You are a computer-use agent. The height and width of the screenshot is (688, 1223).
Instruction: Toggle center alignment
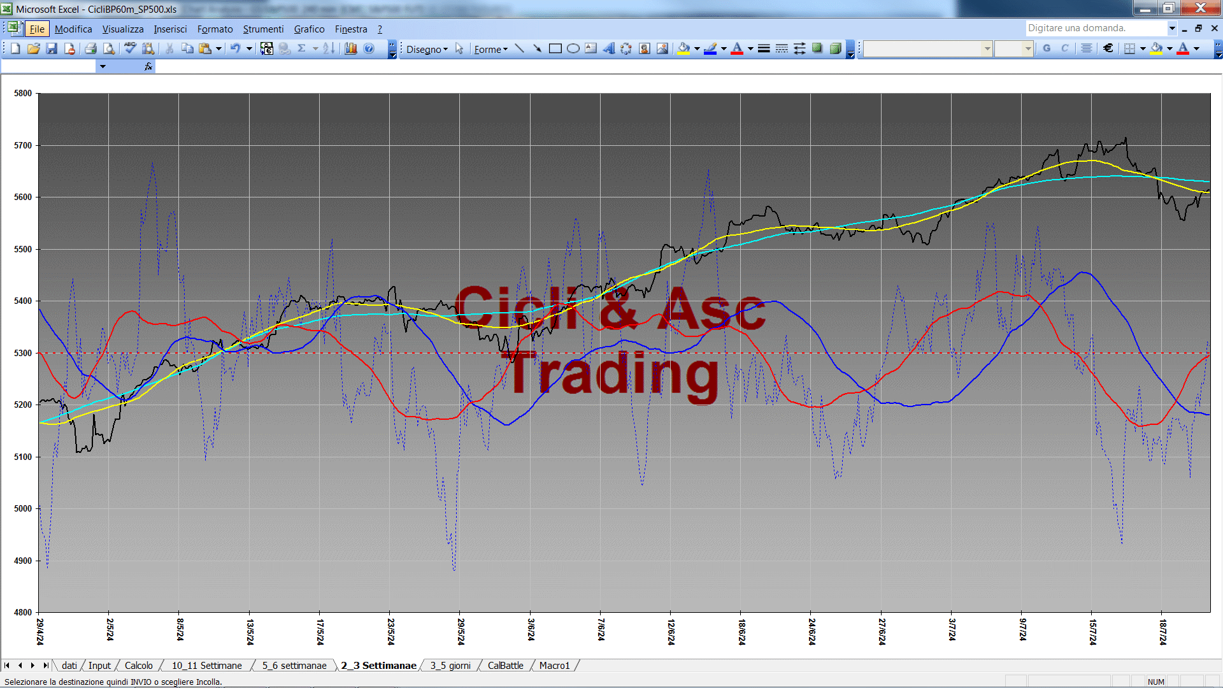click(1087, 48)
